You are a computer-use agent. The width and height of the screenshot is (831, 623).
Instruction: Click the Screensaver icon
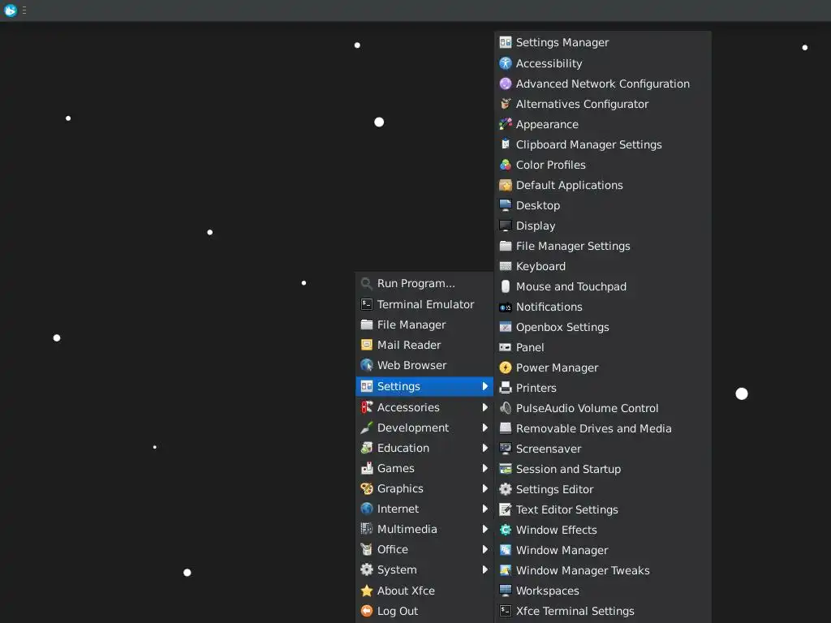(505, 449)
